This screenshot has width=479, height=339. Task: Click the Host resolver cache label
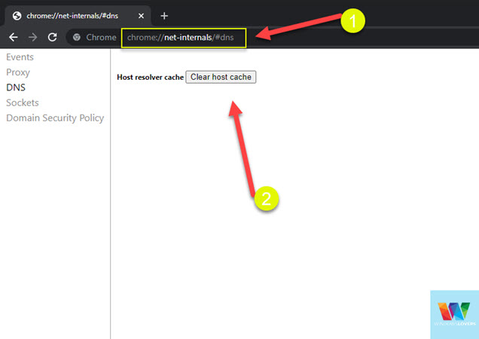pyautogui.click(x=151, y=78)
